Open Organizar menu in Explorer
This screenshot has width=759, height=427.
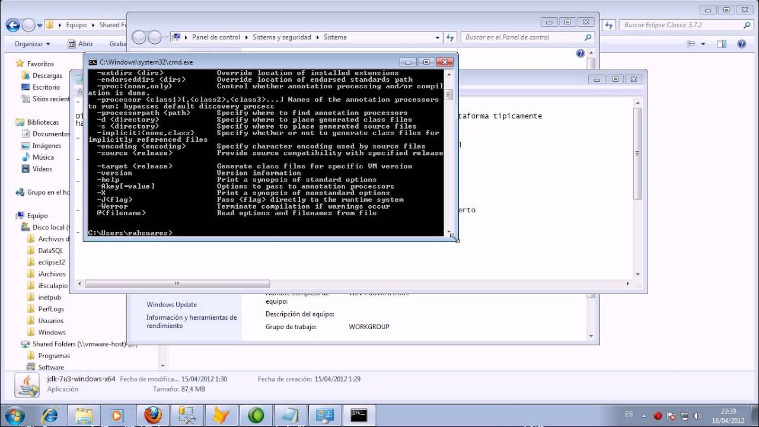click(32, 44)
